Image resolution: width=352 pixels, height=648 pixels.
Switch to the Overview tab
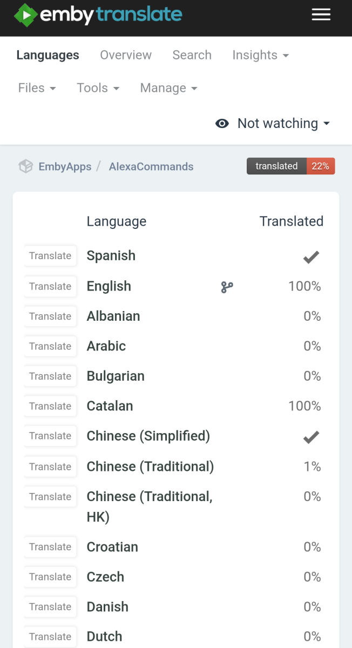125,55
